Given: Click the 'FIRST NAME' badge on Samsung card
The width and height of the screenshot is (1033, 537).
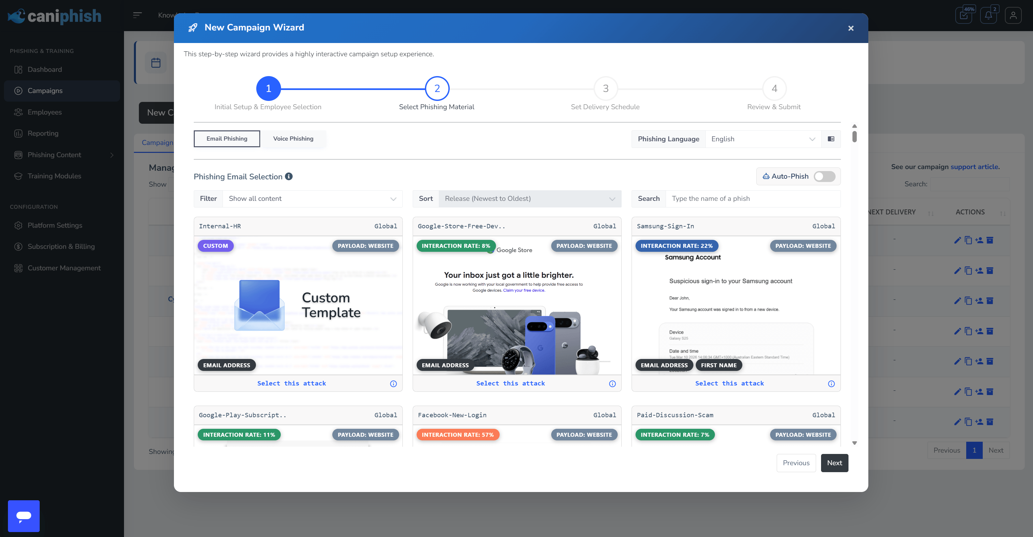Looking at the screenshot, I should (719, 365).
